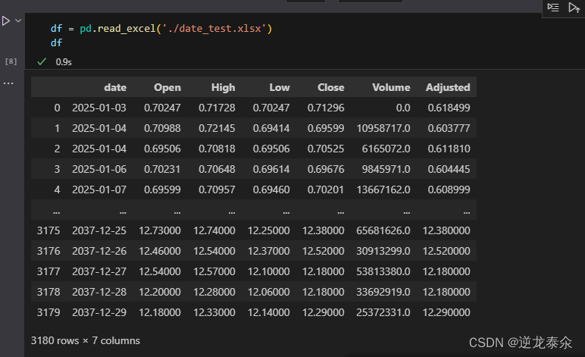Select date cell 2037-12-27

(x=99, y=271)
